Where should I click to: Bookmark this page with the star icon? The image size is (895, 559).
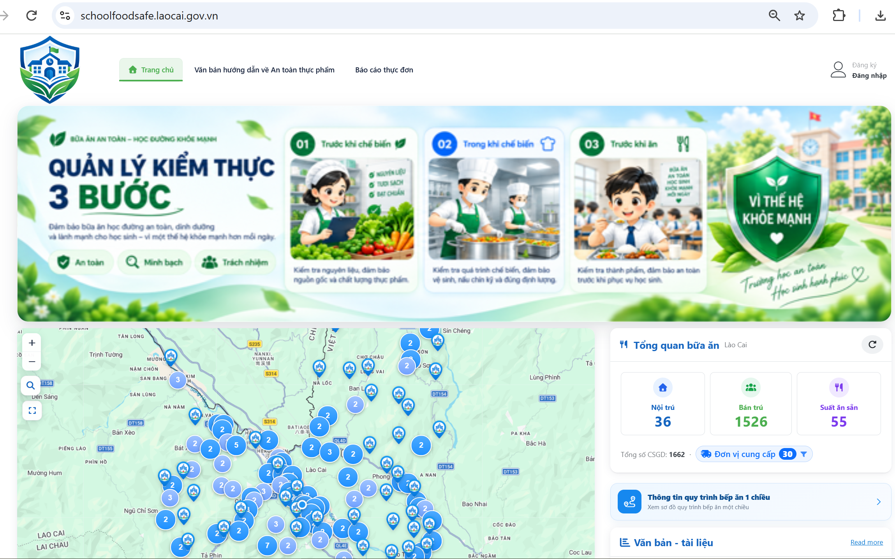[800, 16]
